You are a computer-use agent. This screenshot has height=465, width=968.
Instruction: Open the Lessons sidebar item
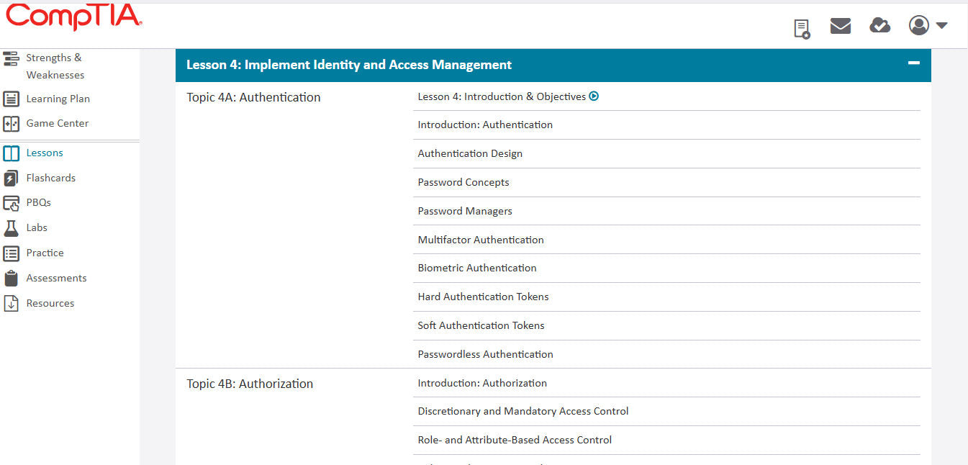45,153
